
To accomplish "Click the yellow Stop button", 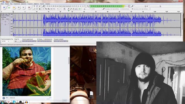I will click(14, 8).
